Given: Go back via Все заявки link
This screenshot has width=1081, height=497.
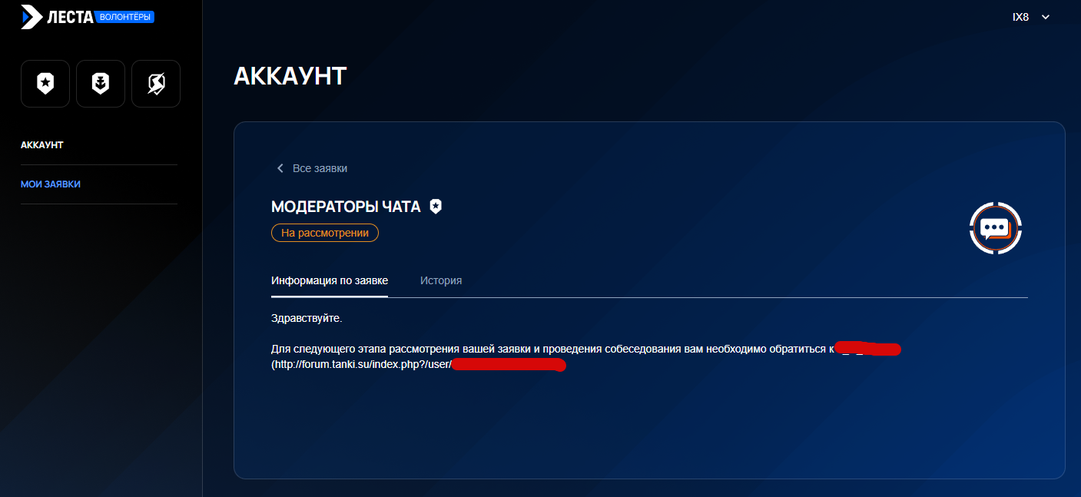Looking at the screenshot, I should [312, 168].
